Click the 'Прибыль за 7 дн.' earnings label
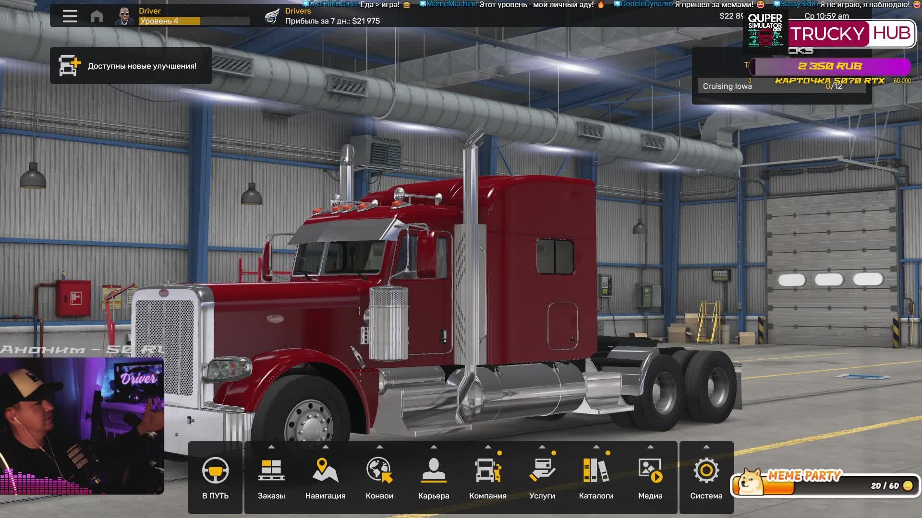This screenshot has height=518, width=922. click(x=333, y=20)
